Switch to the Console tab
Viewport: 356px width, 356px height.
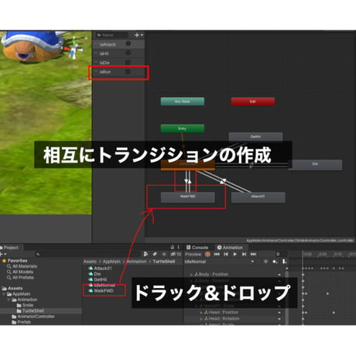(197, 248)
